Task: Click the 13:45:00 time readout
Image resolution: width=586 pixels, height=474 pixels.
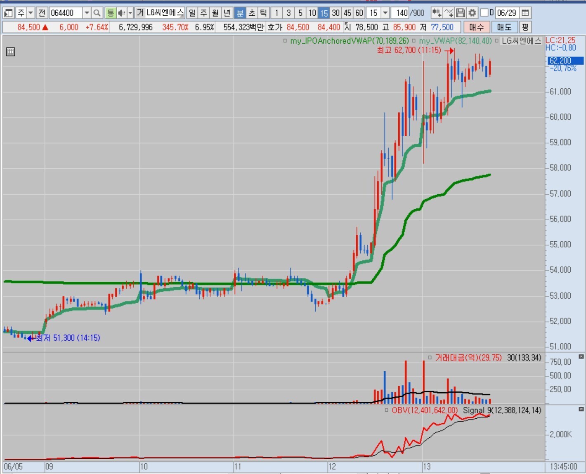Action: (x=564, y=467)
